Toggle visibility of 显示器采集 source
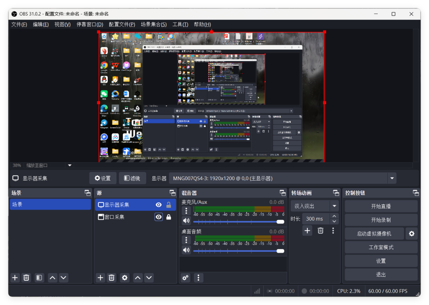 tap(158, 205)
